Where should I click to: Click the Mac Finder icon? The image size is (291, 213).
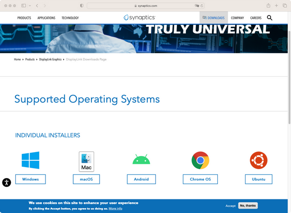86,162
